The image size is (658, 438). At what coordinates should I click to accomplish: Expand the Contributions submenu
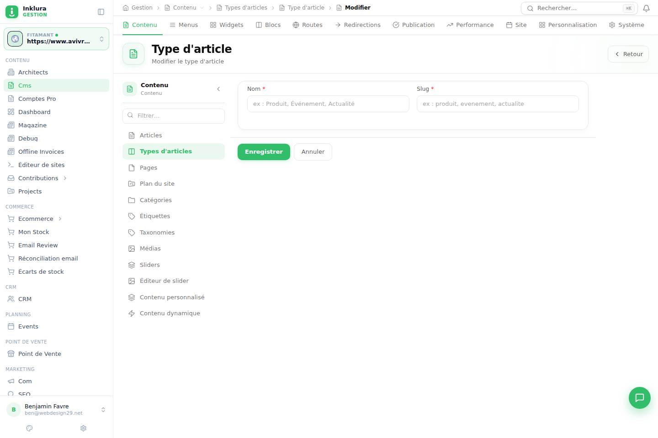(65, 178)
